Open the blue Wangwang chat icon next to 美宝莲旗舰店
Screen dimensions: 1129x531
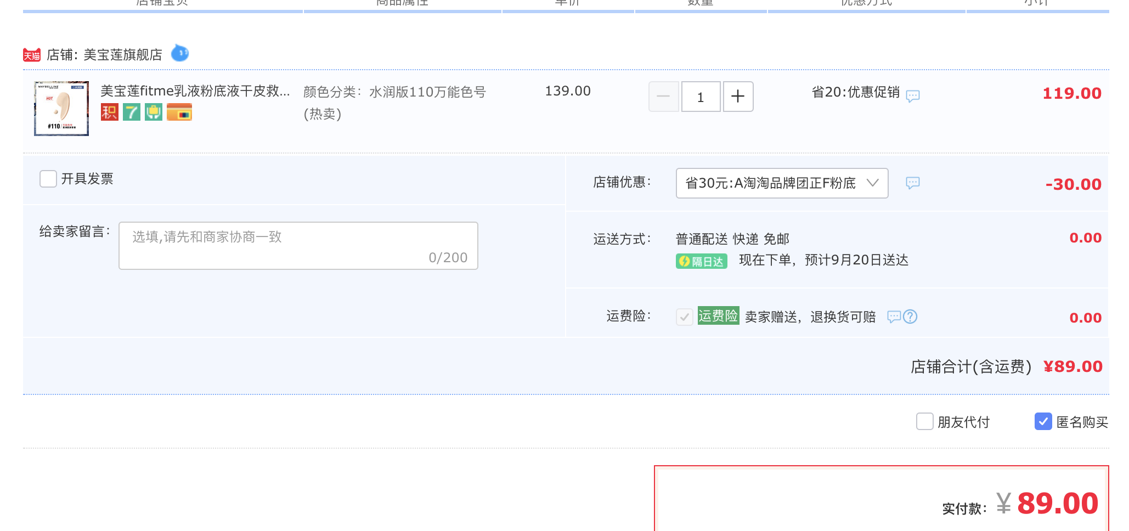coord(180,53)
